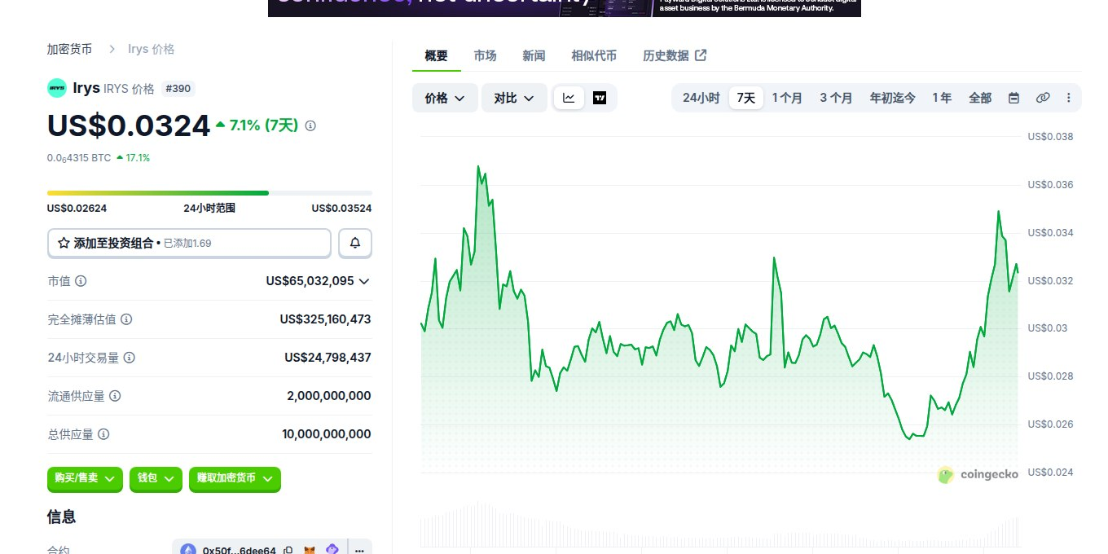Open the 钱包 dropdown
The height and width of the screenshot is (554, 1108).
tap(156, 479)
